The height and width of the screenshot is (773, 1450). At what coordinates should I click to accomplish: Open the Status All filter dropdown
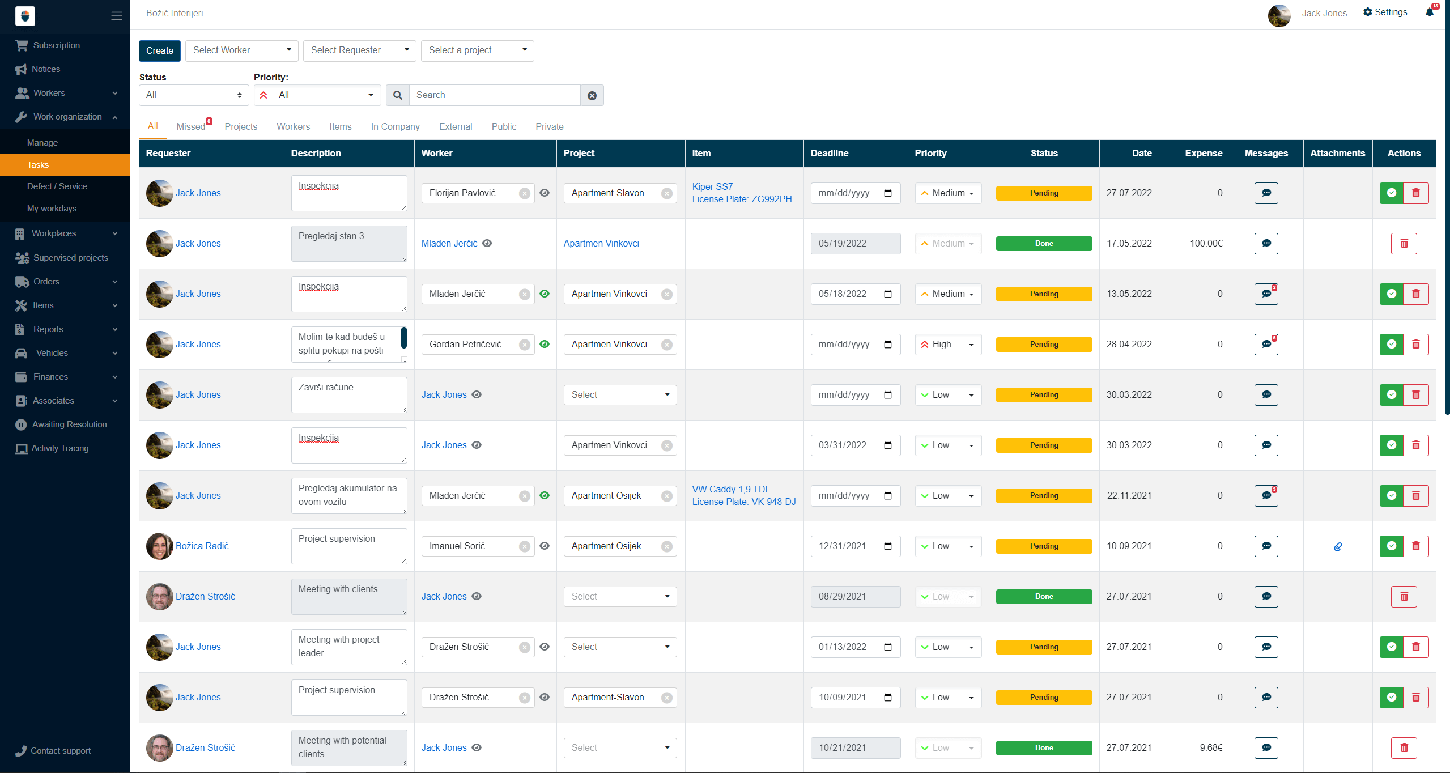point(194,95)
